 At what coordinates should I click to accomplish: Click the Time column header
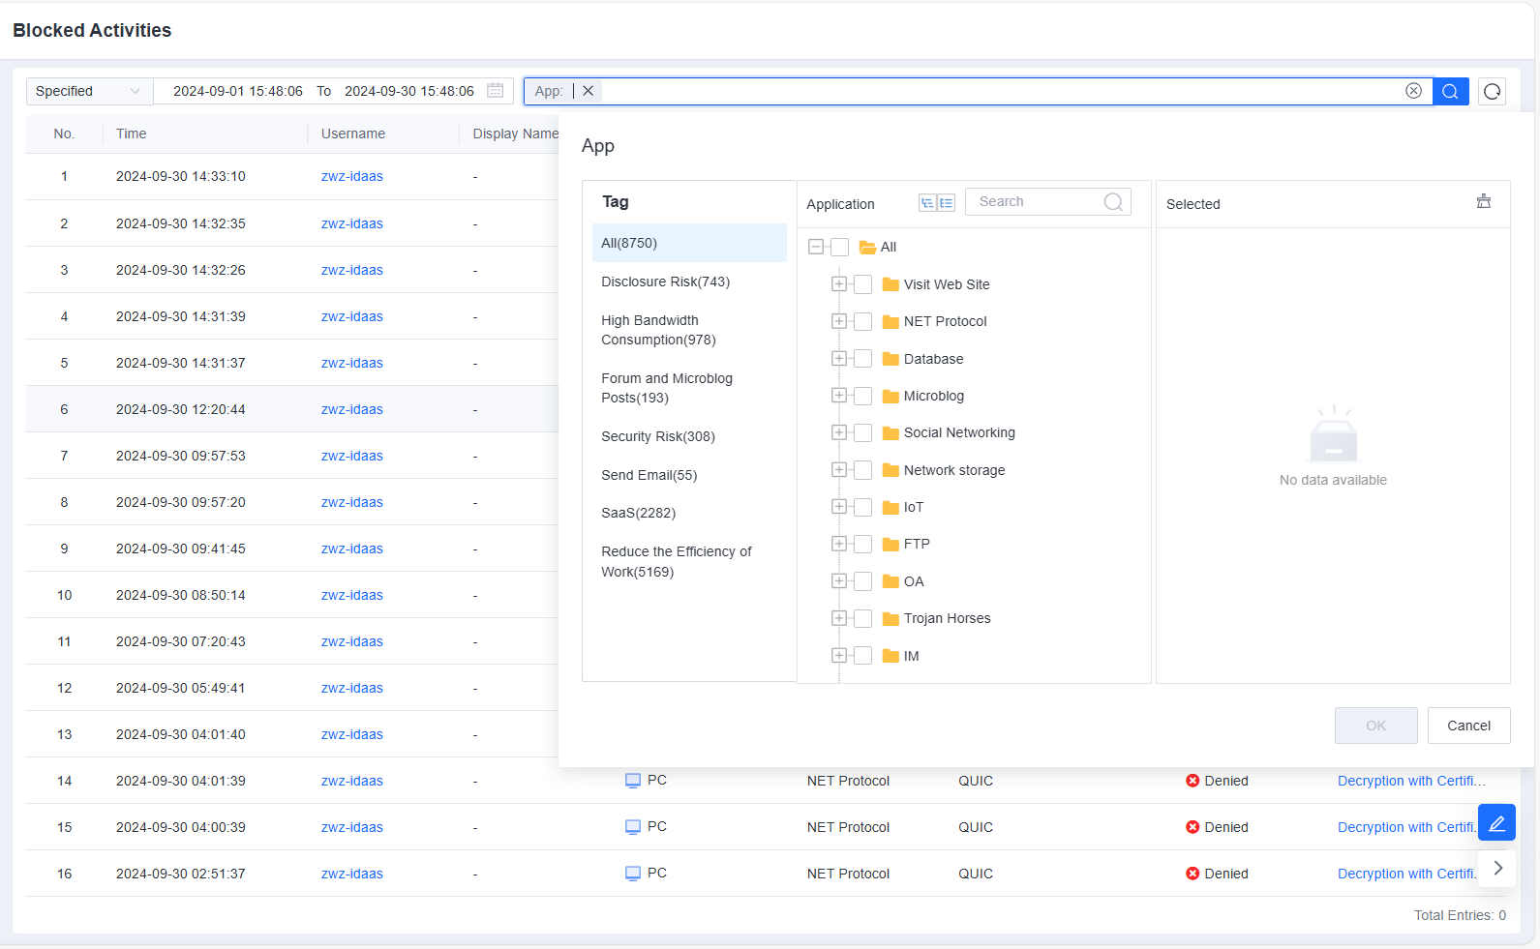[x=132, y=133]
